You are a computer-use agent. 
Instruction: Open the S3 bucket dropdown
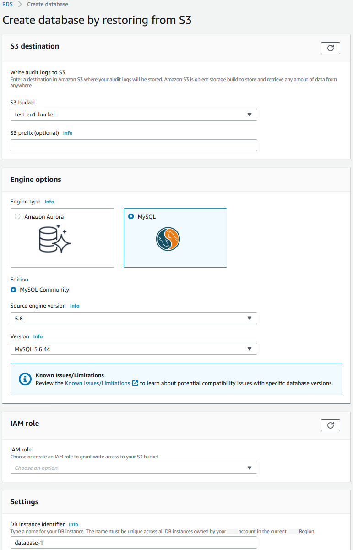click(134, 115)
